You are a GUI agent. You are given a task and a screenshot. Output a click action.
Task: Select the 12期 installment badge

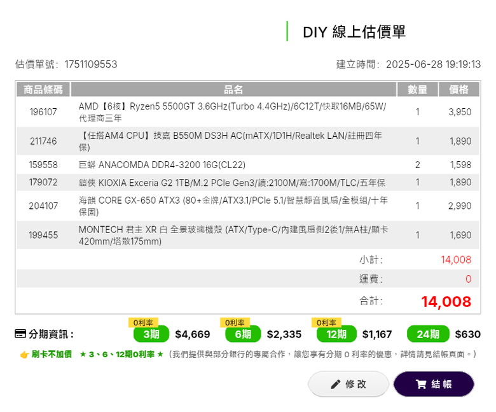coord(336,334)
